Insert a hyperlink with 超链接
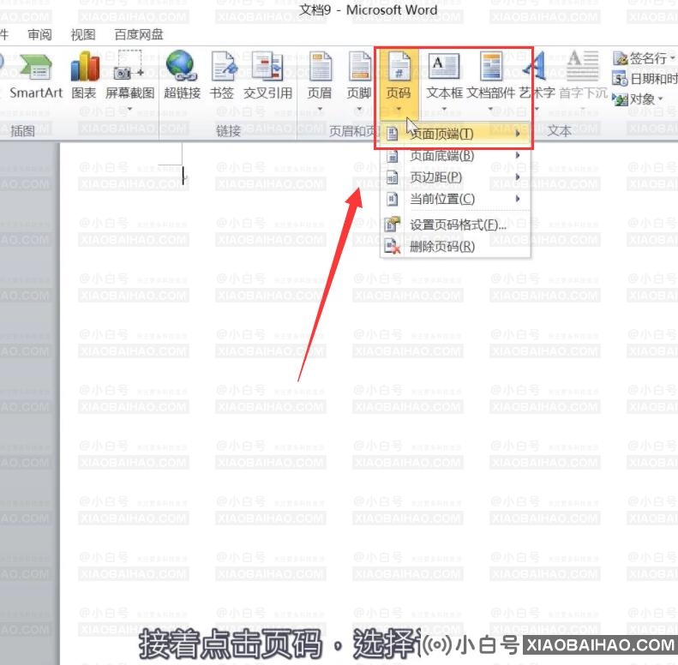This screenshot has width=678, height=665. 182,75
